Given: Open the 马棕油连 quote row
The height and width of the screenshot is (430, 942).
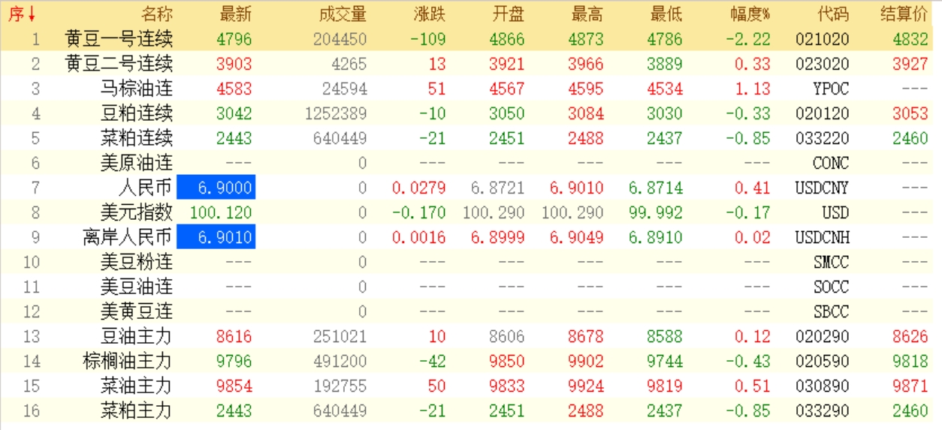Looking at the screenshot, I should click(x=136, y=89).
